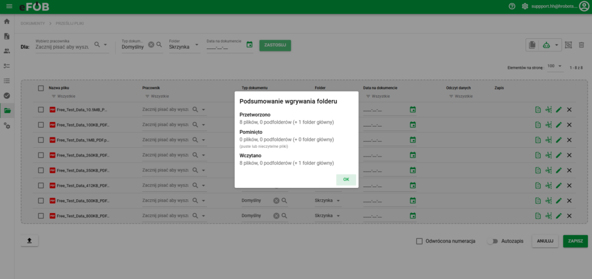Open the check circle sidebar icon

click(7, 96)
